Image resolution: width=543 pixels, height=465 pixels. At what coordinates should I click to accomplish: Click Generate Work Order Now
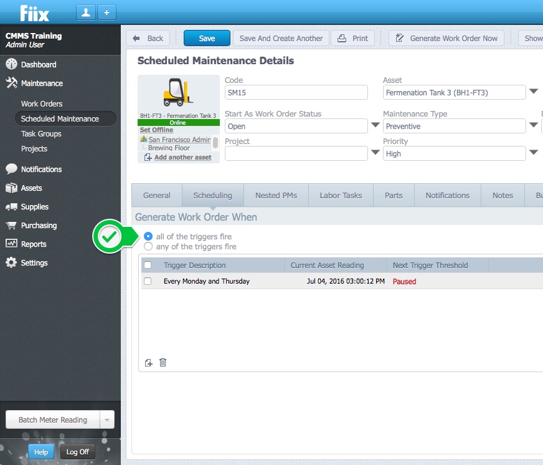point(446,38)
